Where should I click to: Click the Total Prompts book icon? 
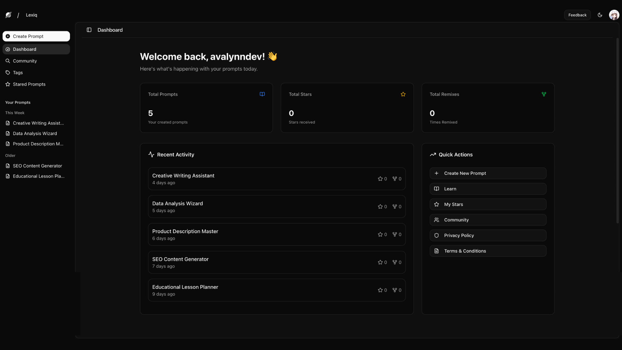[x=262, y=94]
